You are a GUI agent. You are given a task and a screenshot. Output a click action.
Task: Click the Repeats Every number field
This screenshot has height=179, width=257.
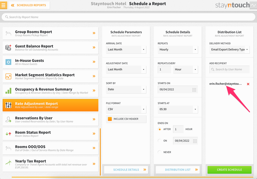tap(164, 69)
